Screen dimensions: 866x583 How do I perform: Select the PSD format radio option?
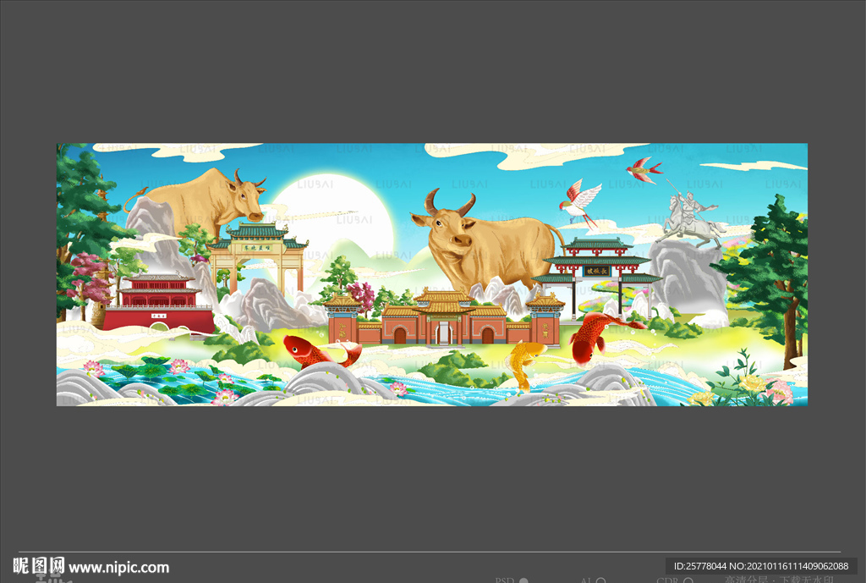[x=523, y=580]
